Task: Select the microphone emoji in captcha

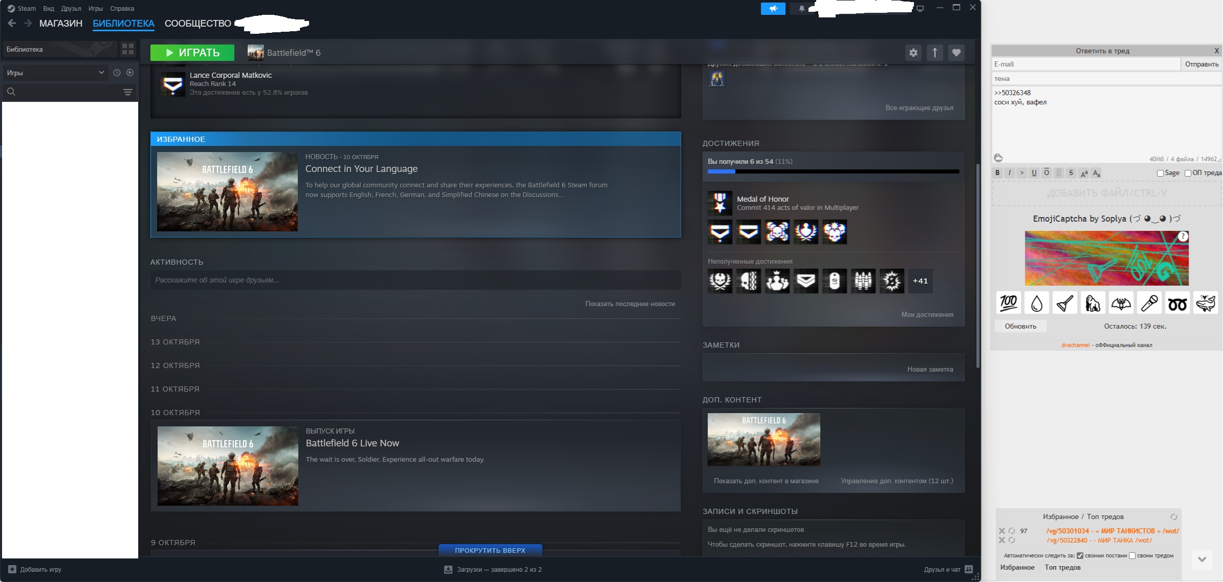Action: [1149, 303]
